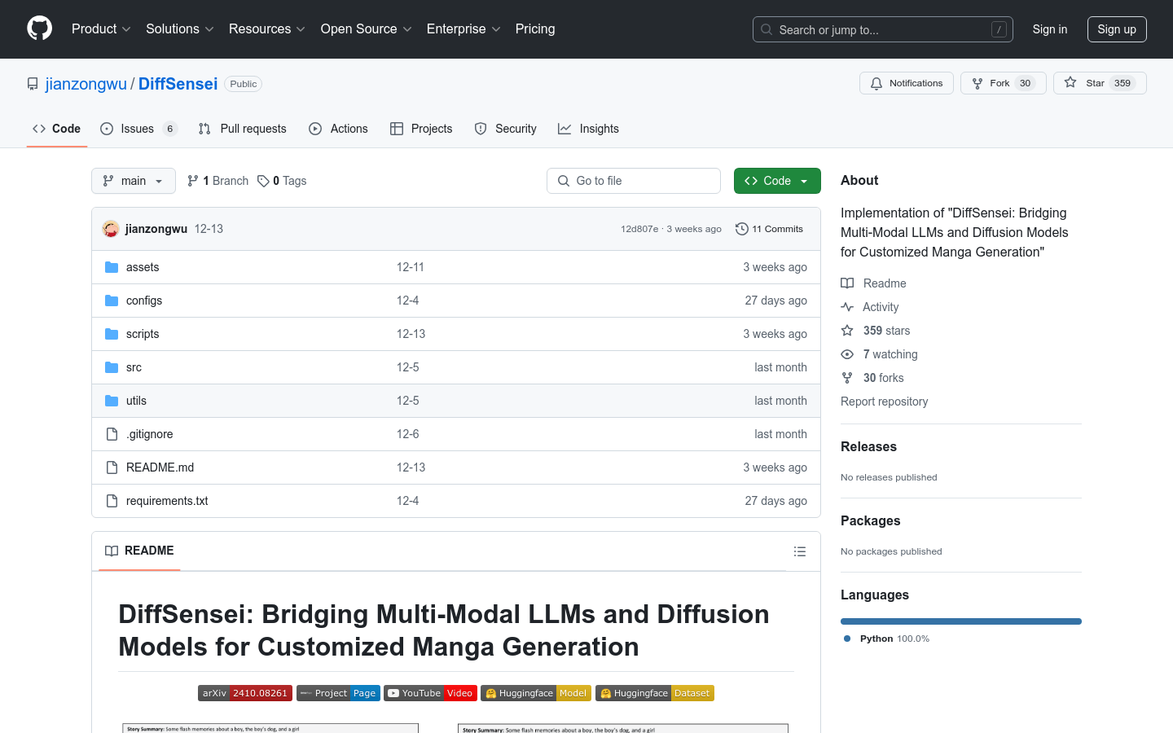Click the commits history clock icon
Viewport: 1173px width, 733px height.
coord(741,229)
